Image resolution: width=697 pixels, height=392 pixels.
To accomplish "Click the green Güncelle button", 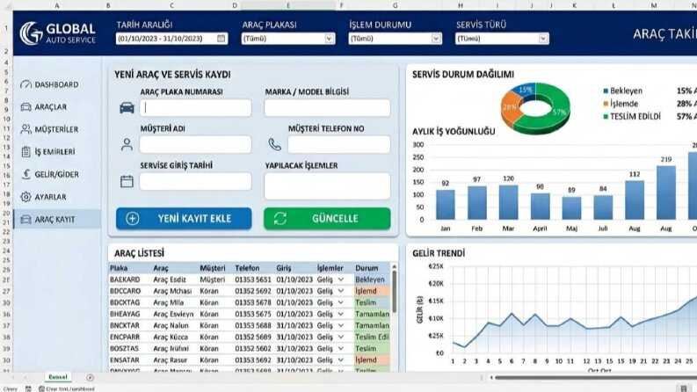I will coord(327,218).
